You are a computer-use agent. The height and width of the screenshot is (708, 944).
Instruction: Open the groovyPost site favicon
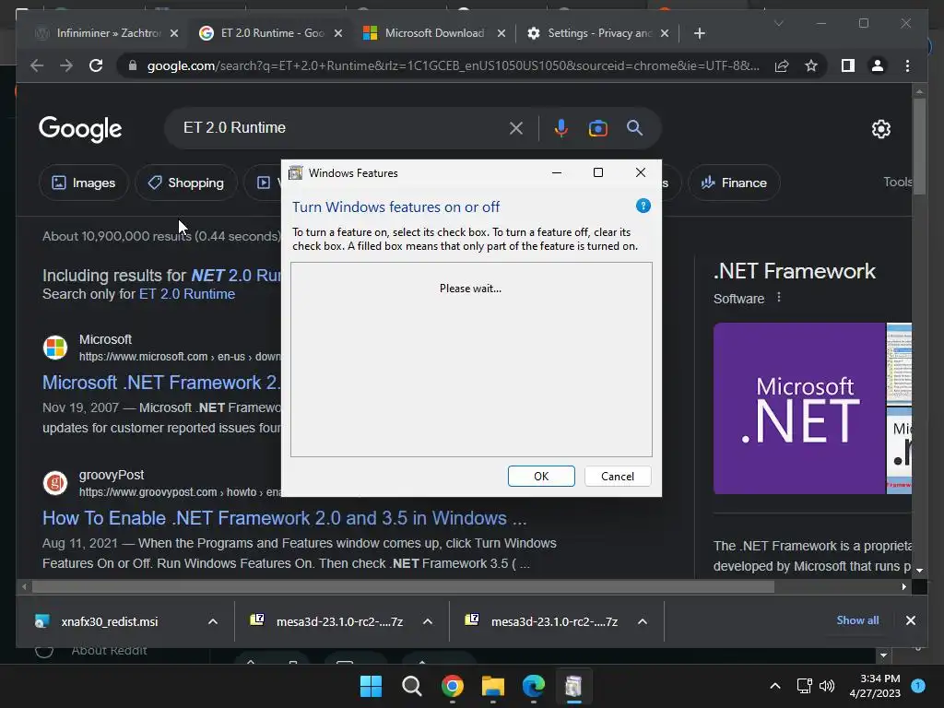(54, 483)
